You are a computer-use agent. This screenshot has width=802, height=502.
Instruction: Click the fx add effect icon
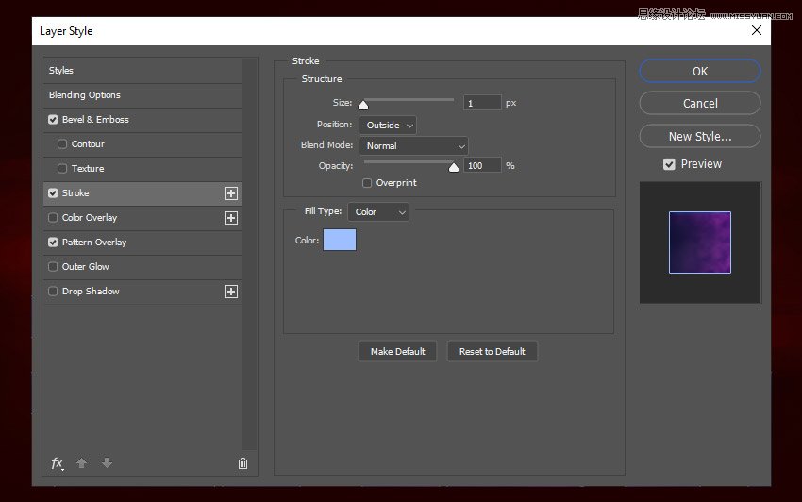(57, 463)
